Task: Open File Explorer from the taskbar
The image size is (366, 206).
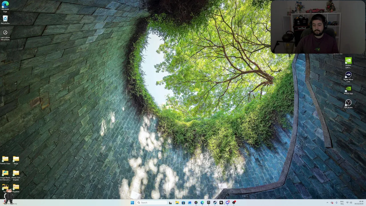Action: point(177,203)
